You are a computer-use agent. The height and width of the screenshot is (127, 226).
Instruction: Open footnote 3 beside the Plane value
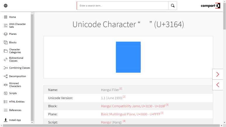coord(162,113)
